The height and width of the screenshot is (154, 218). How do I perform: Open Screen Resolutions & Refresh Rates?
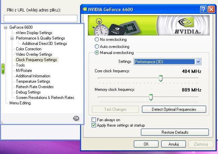click(x=45, y=98)
